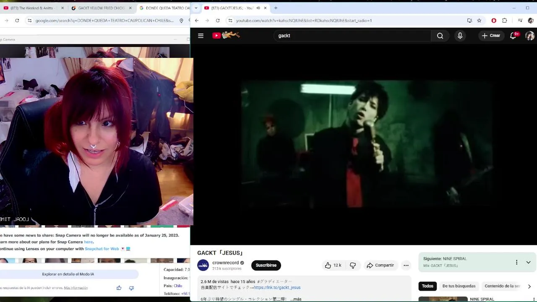Expand the Mix GACKT JESUS playlist panel

pos(528,262)
